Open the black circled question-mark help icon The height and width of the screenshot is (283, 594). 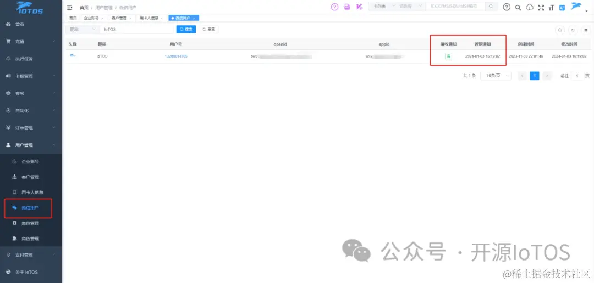point(507,7)
